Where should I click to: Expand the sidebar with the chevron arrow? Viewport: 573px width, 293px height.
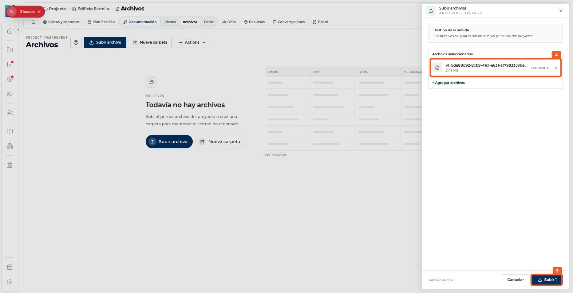tap(18, 30)
